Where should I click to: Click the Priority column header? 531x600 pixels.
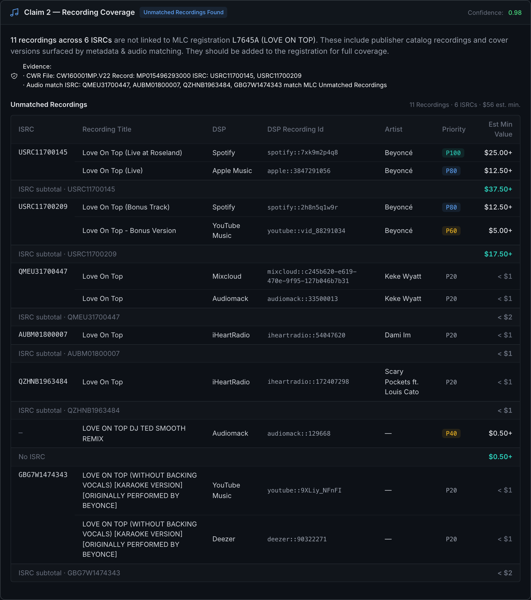454,129
